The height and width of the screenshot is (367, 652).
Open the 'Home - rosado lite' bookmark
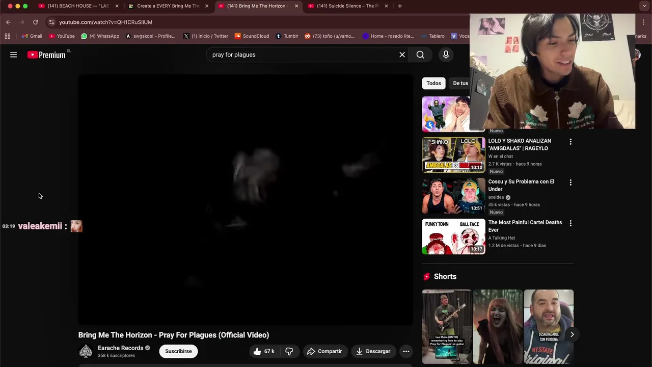point(388,36)
